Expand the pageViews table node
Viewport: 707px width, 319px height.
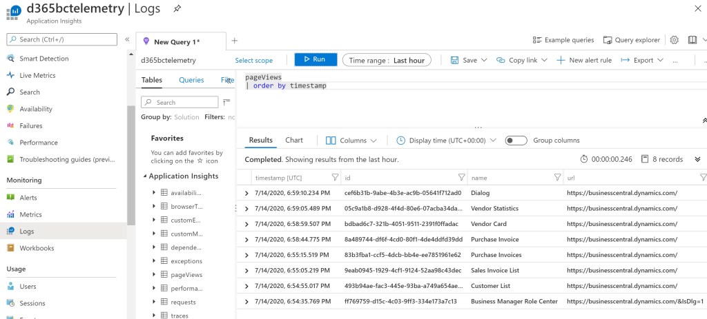point(154,275)
